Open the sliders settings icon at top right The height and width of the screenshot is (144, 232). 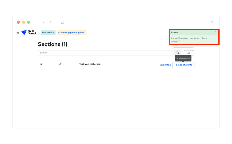(x=212, y=22)
